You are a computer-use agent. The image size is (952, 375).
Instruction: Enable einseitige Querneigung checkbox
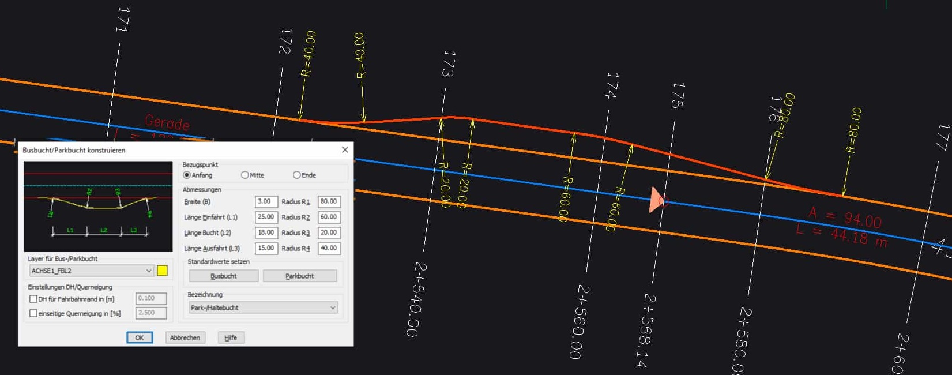click(x=33, y=313)
